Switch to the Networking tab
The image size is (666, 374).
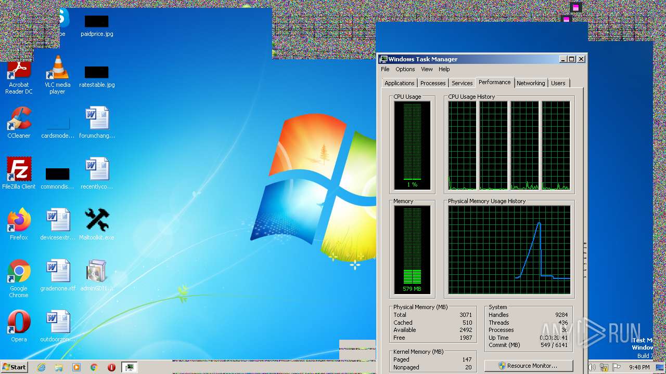point(531,83)
